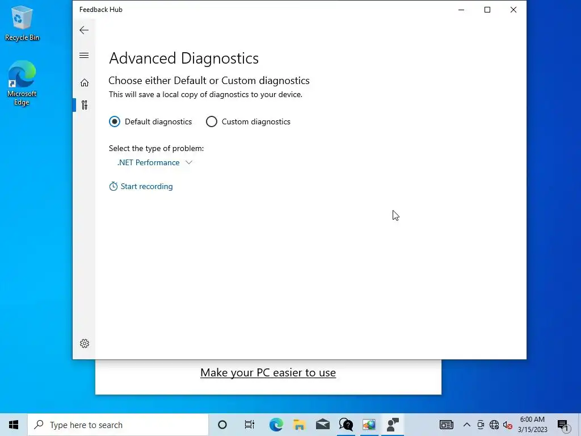Open the Action Center notifications icon

coord(563,426)
